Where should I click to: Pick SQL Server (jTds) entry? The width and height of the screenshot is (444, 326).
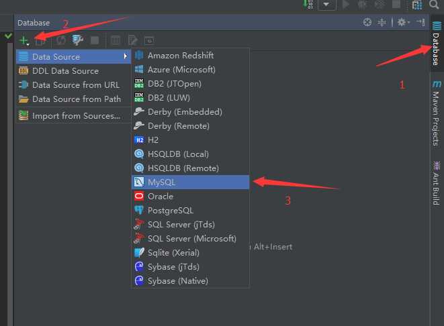pos(191,225)
